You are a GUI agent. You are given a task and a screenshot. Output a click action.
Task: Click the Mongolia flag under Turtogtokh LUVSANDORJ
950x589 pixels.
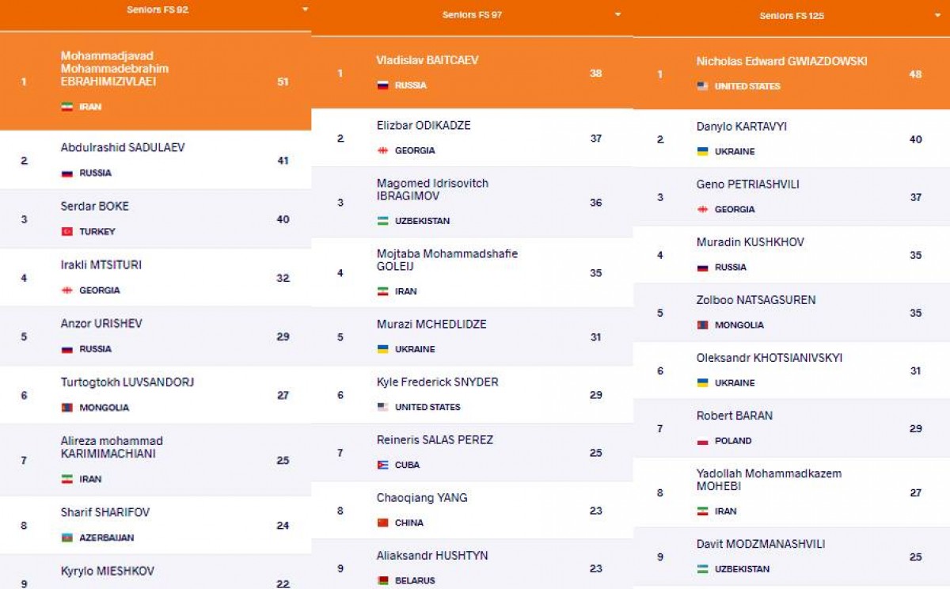[67, 408]
